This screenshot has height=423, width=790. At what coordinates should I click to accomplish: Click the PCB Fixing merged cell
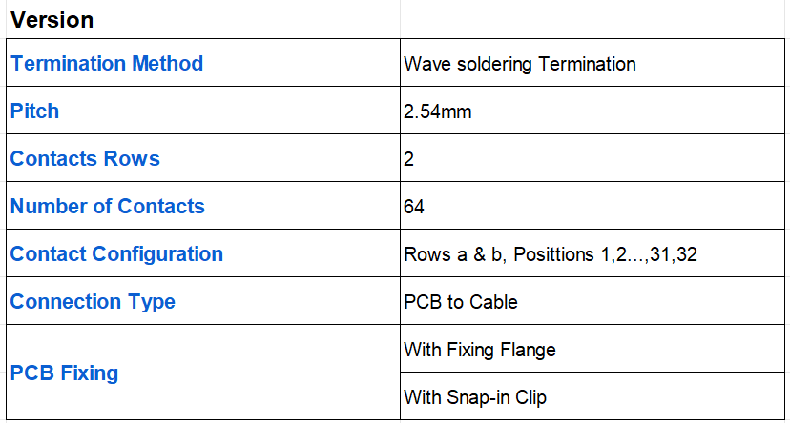(x=203, y=373)
